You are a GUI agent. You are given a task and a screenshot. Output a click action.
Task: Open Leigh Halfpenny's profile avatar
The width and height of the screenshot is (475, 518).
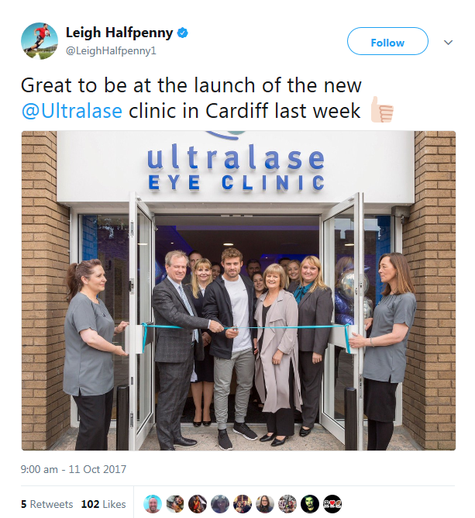point(40,41)
